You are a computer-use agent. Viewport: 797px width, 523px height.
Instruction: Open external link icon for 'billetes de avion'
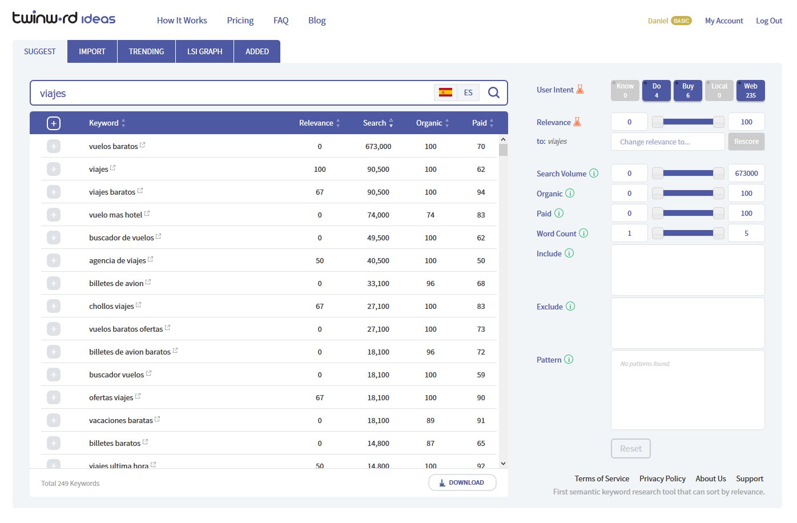(148, 282)
